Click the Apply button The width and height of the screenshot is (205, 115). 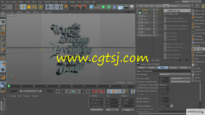tap(128, 110)
